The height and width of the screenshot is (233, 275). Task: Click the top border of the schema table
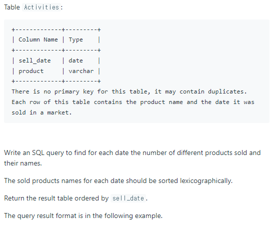(x=56, y=29)
